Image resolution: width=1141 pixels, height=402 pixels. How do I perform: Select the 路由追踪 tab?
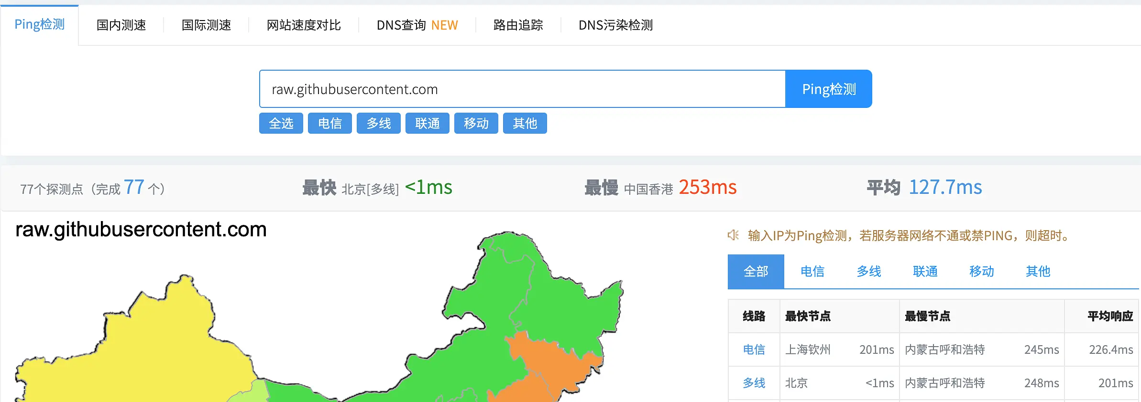click(x=518, y=25)
